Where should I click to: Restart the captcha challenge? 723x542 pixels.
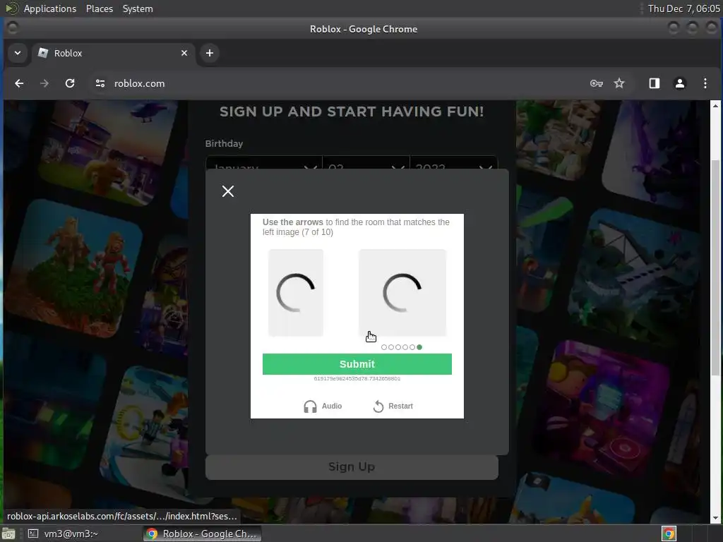pyautogui.click(x=393, y=406)
